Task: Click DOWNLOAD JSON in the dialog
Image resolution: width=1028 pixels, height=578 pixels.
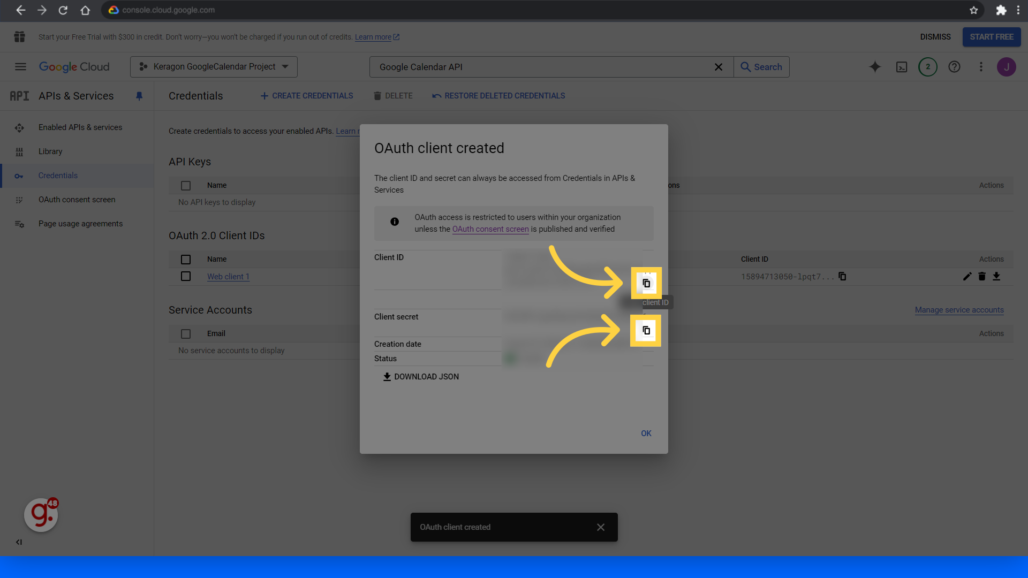Action: coord(421,377)
